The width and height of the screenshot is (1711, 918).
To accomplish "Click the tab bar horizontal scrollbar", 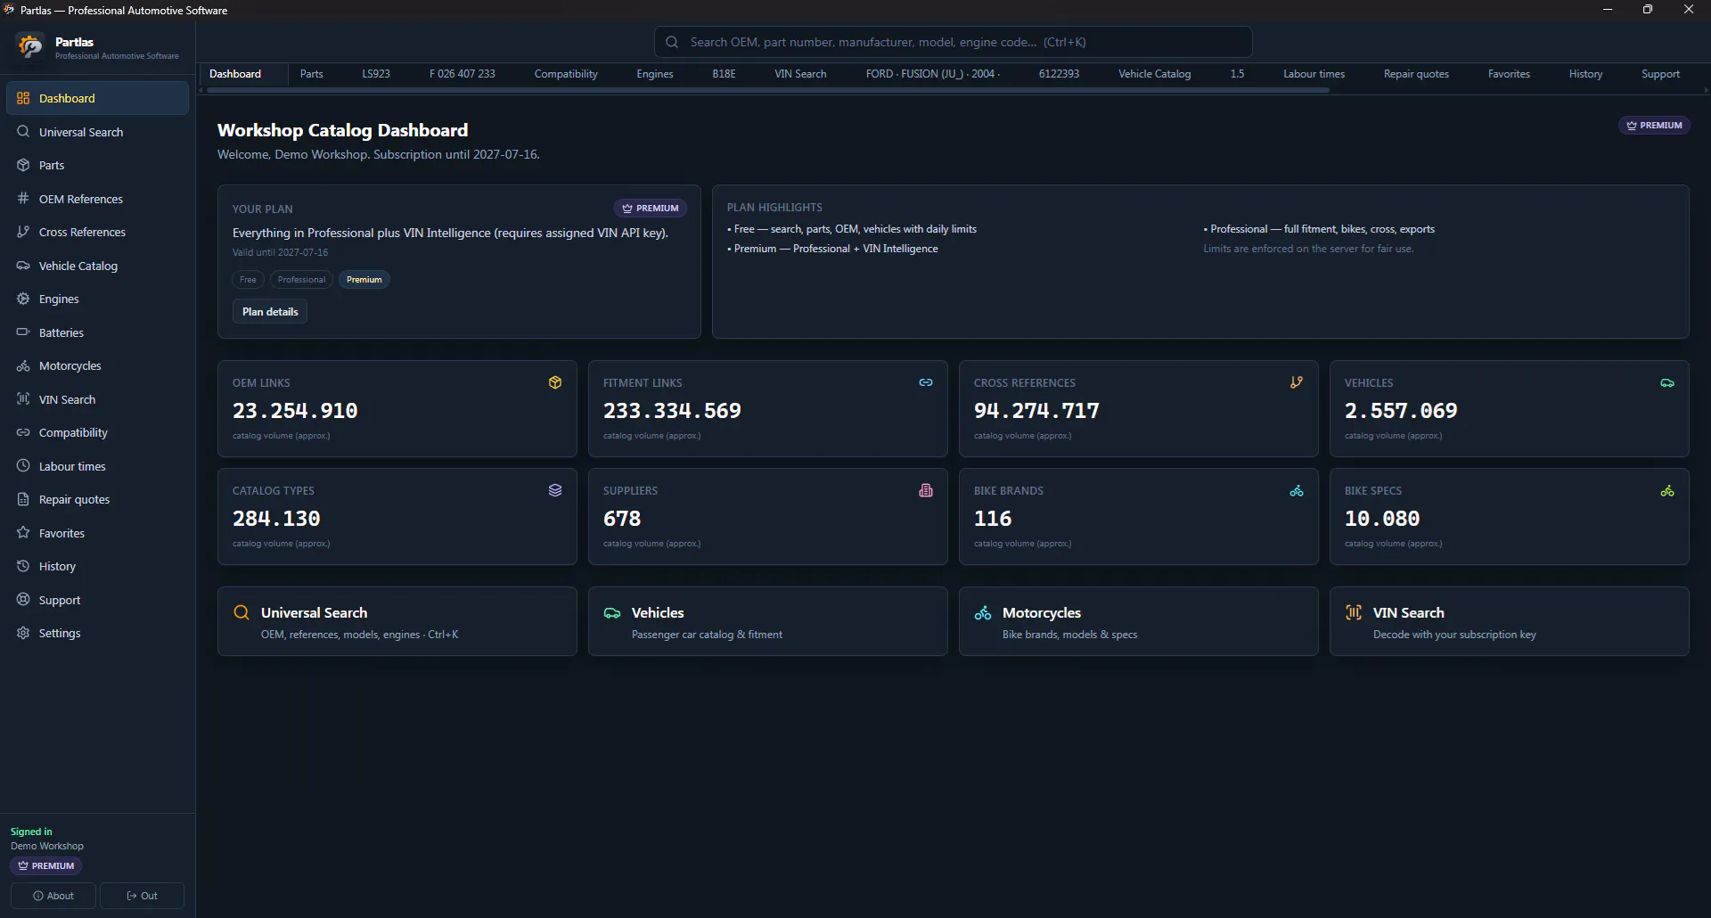I will [x=768, y=90].
